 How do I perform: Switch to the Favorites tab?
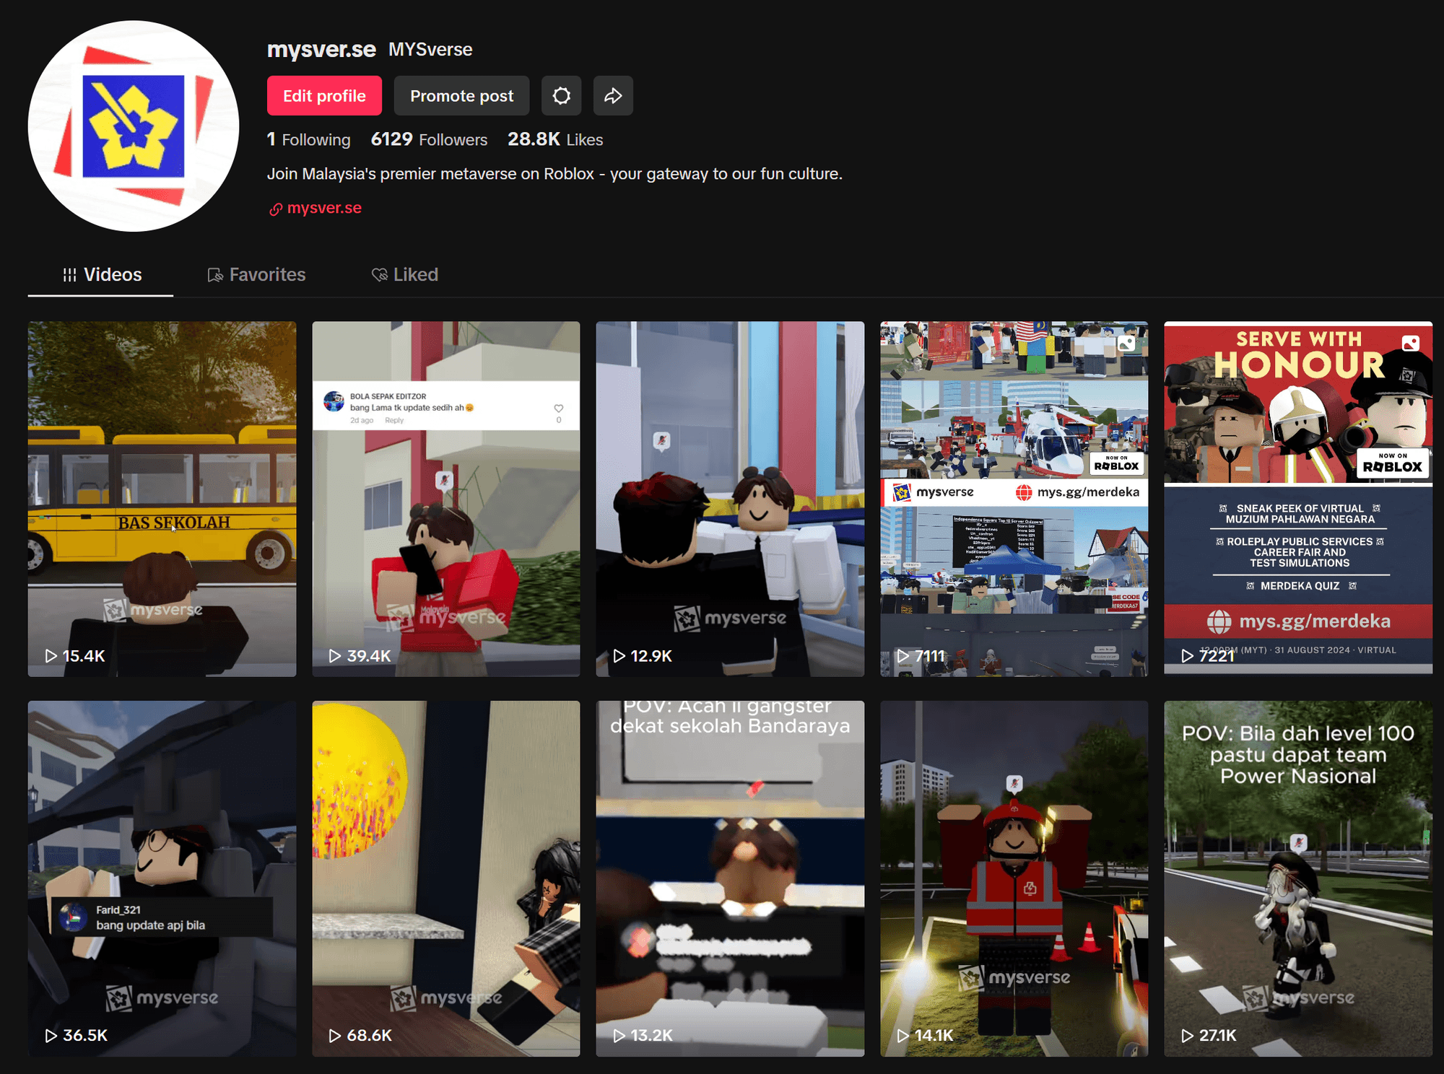256,275
